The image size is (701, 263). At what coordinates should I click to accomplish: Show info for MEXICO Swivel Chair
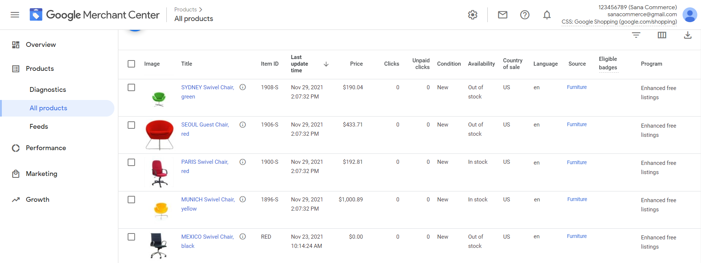(x=243, y=236)
